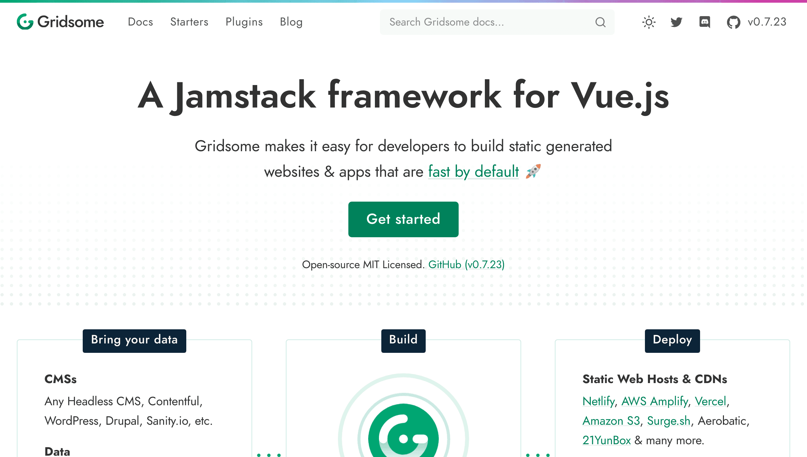Open the GitHub octocat icon
Screen dimensions: 807x457
pos(733,23)
